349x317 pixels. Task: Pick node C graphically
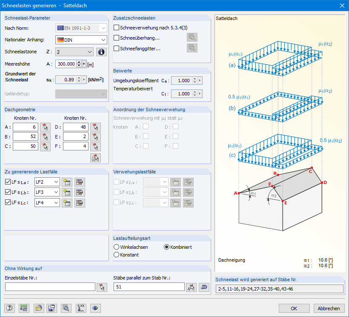(x=45, y=147)
